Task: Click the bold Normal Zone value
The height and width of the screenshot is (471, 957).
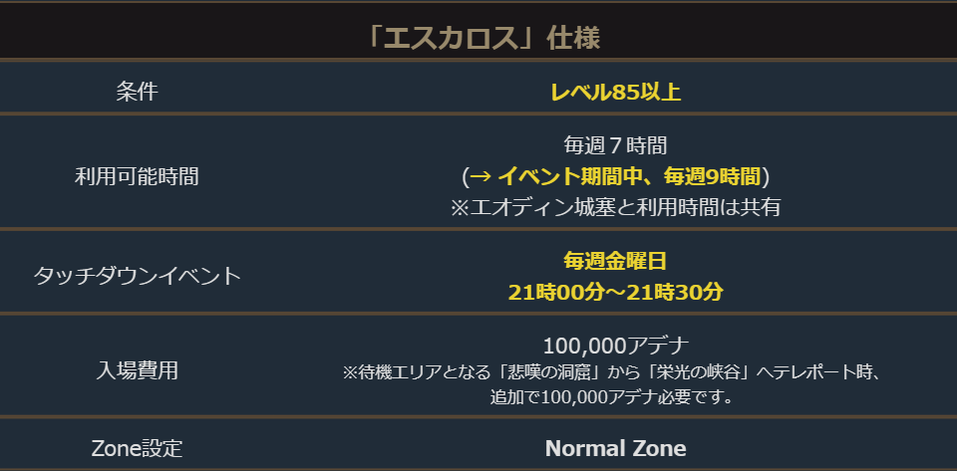Action: (615, 448)
